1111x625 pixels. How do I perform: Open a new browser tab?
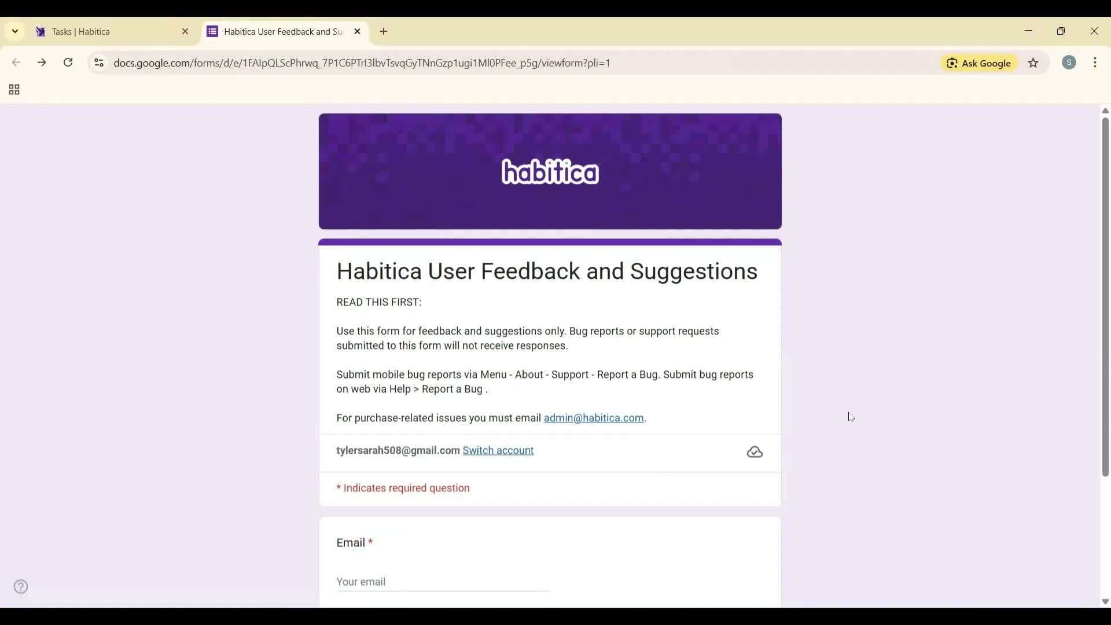pos(384,32)
